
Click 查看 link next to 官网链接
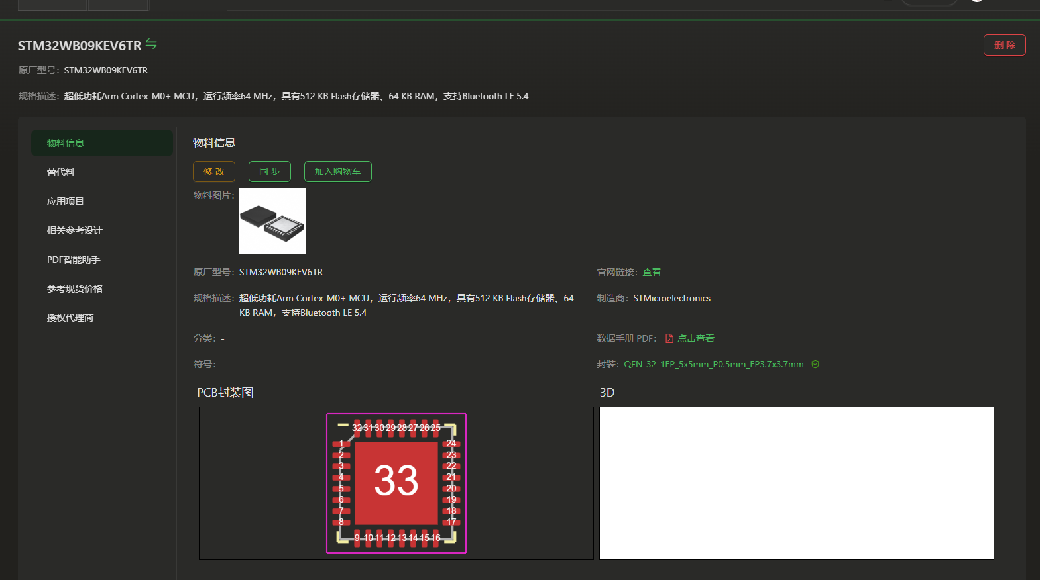[652, 272]
